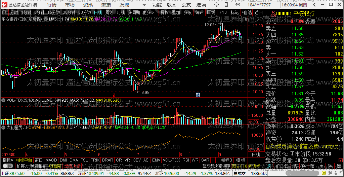Zoom out chart with minus button
Image resolution: width=344 pixels, height=177 pixels.
(260, 160)
